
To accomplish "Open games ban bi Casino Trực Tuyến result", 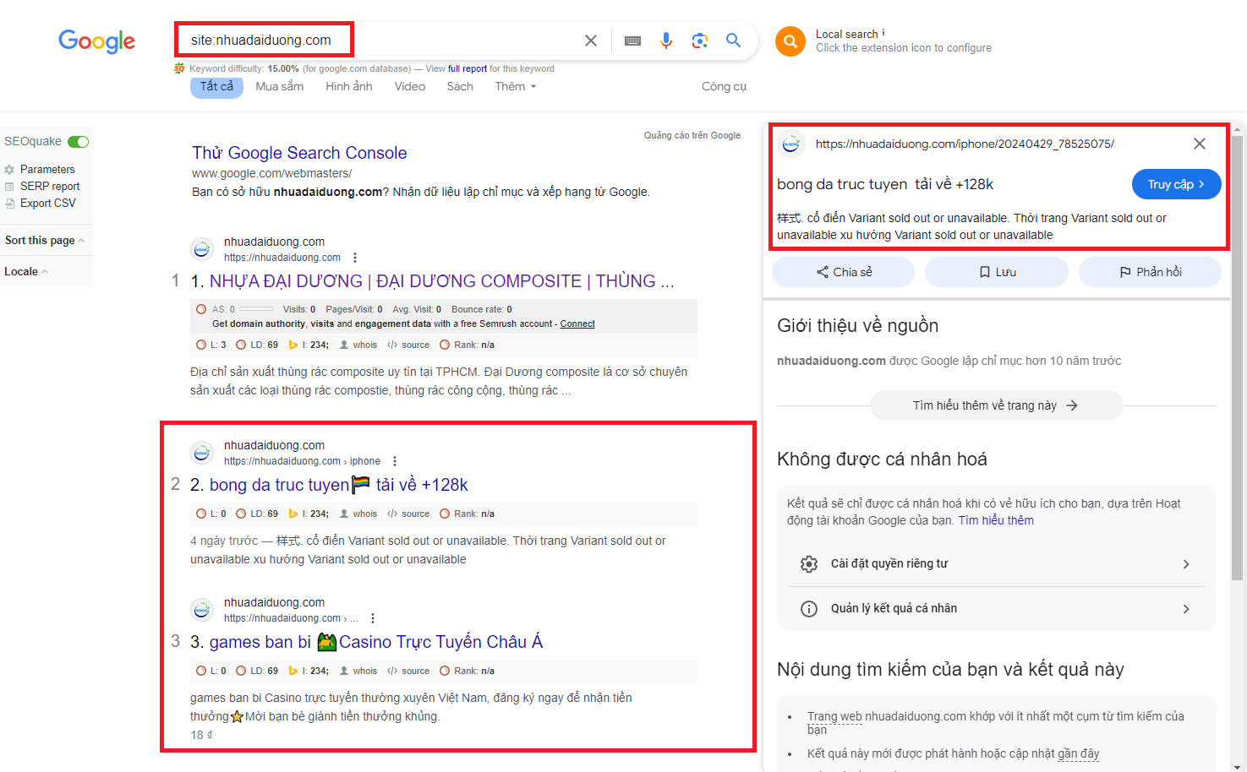I will 375,642.
